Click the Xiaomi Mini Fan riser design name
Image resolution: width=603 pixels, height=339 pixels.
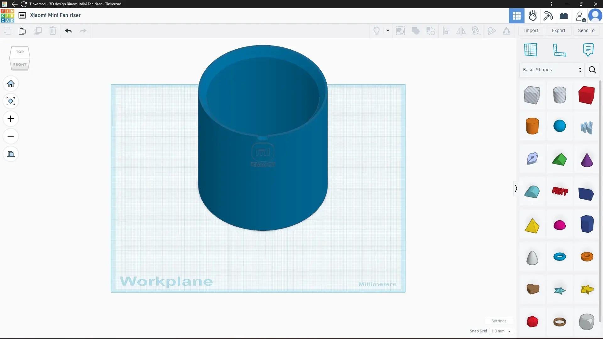tap(55, 15)
